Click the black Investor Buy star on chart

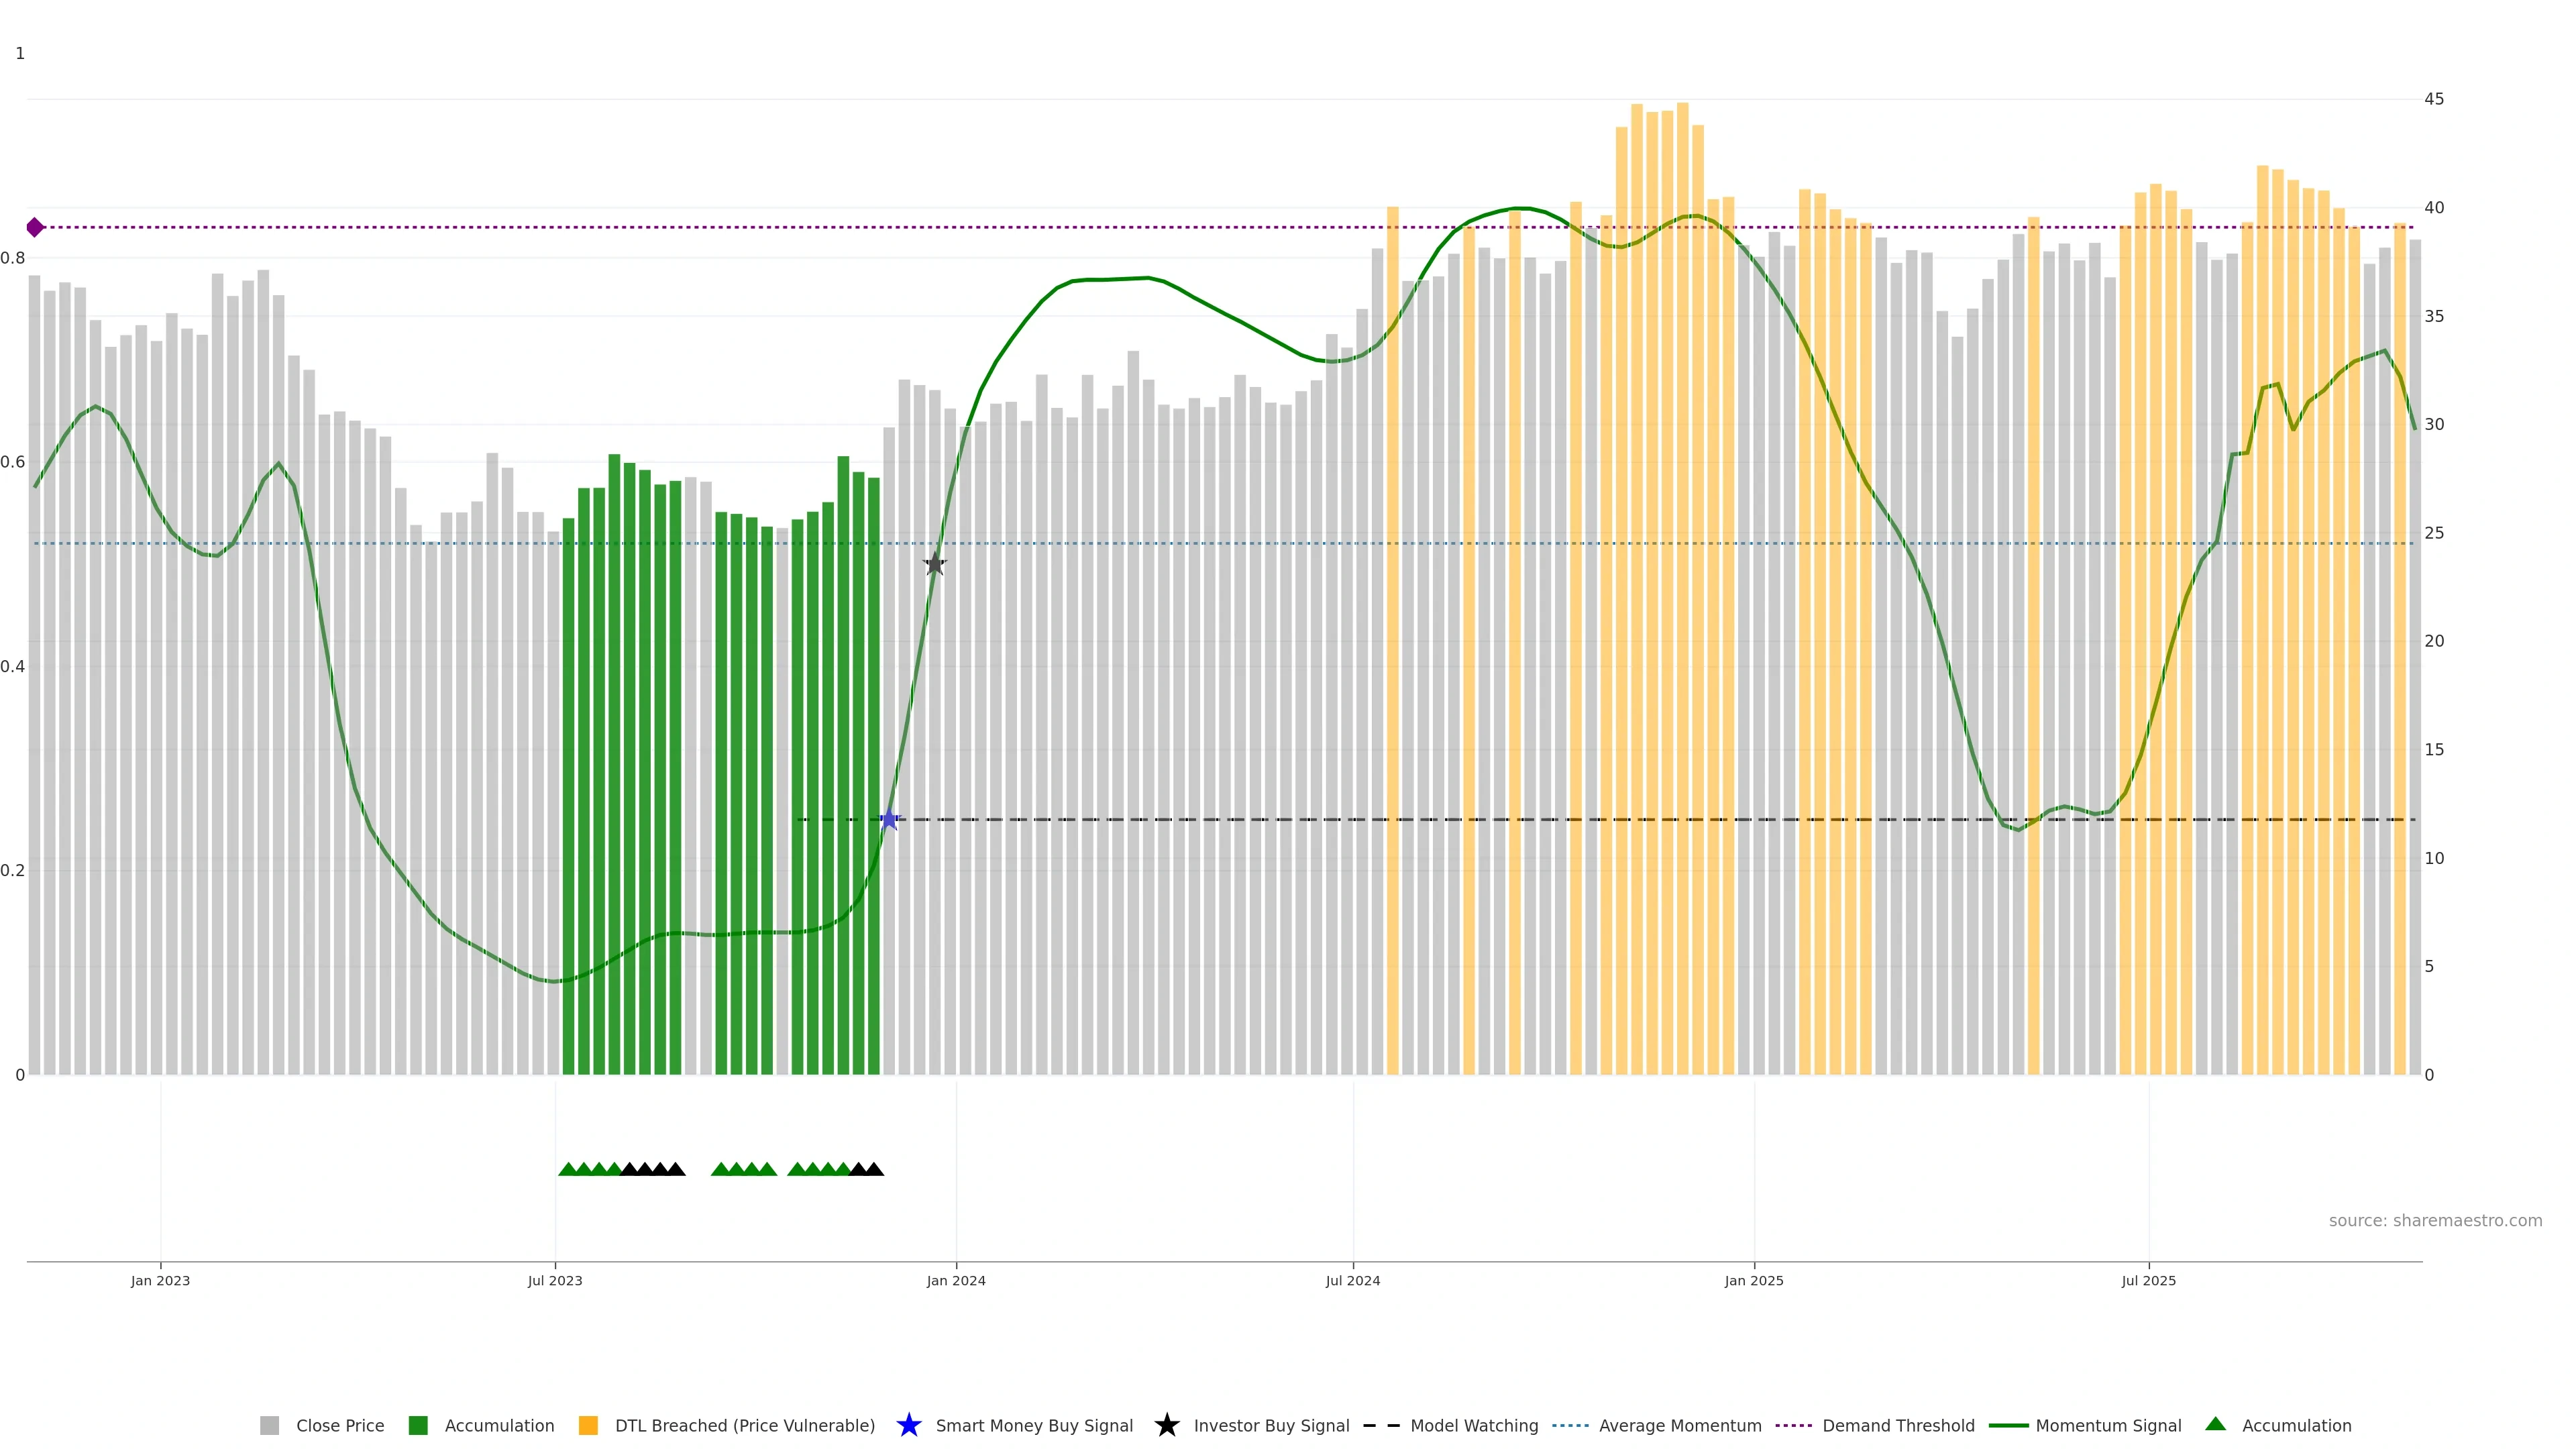click(934, 564)
